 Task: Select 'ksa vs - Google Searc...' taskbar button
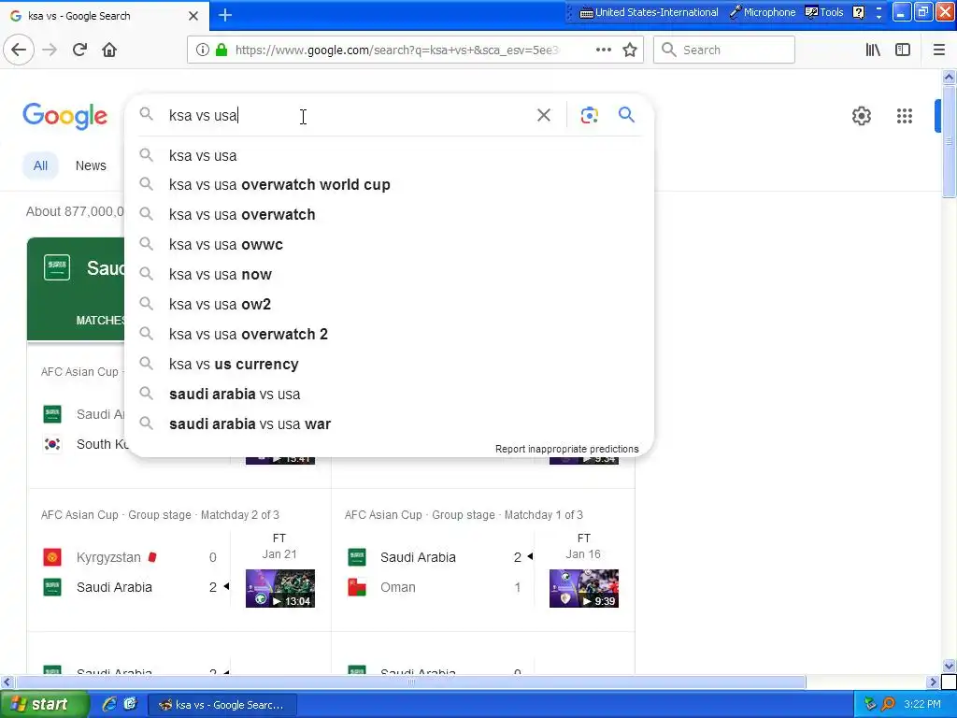point(221,705)
